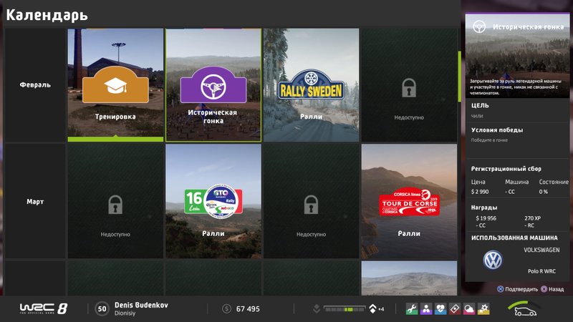573x322 pixels.
Task: Click the green wrench mechanic crew icon
Action: (x=411, y=309)
